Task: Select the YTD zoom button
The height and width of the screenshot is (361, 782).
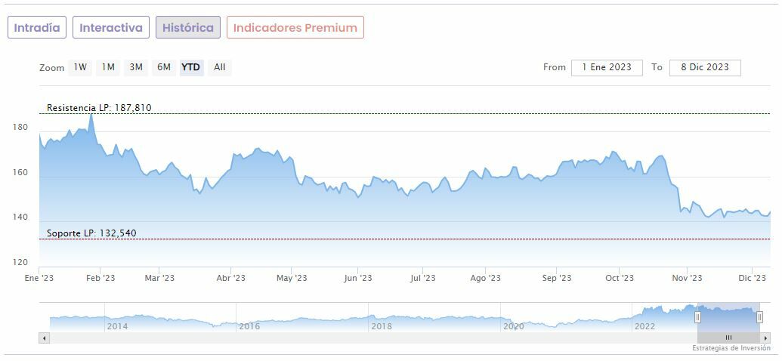Action: coord(191,67)
